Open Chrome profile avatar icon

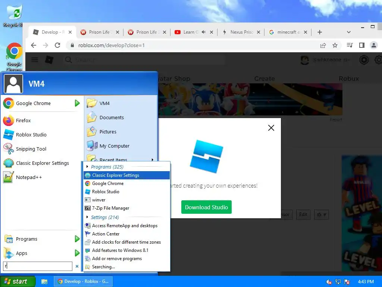(373, 45)
